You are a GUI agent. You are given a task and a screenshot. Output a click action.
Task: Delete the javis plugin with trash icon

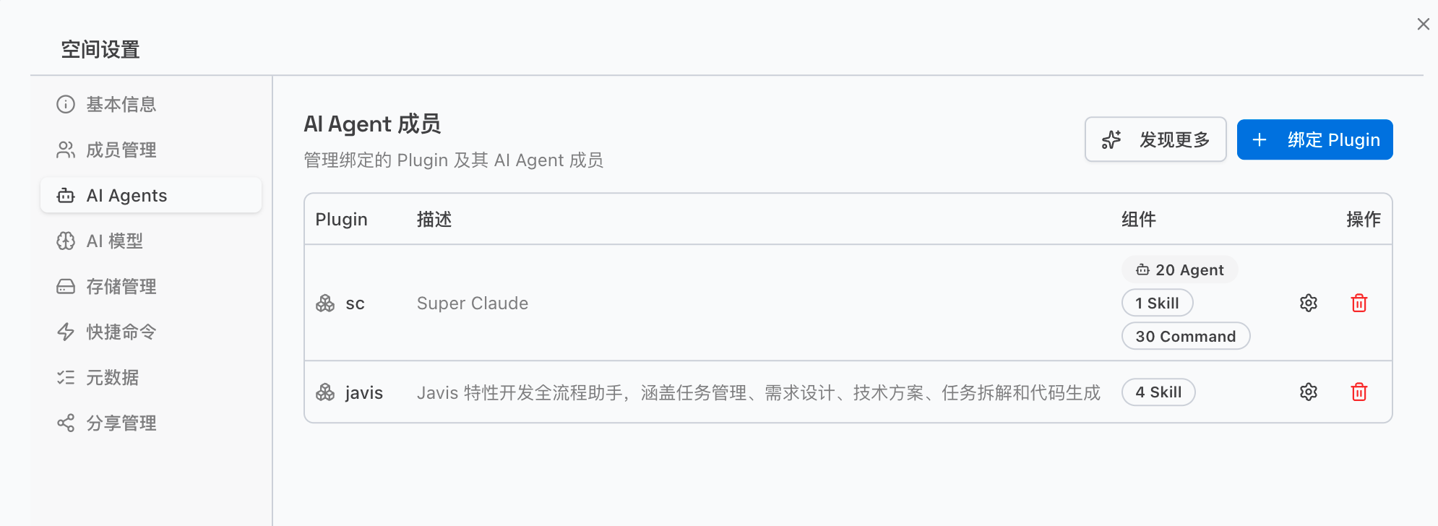pos(1359,392)
